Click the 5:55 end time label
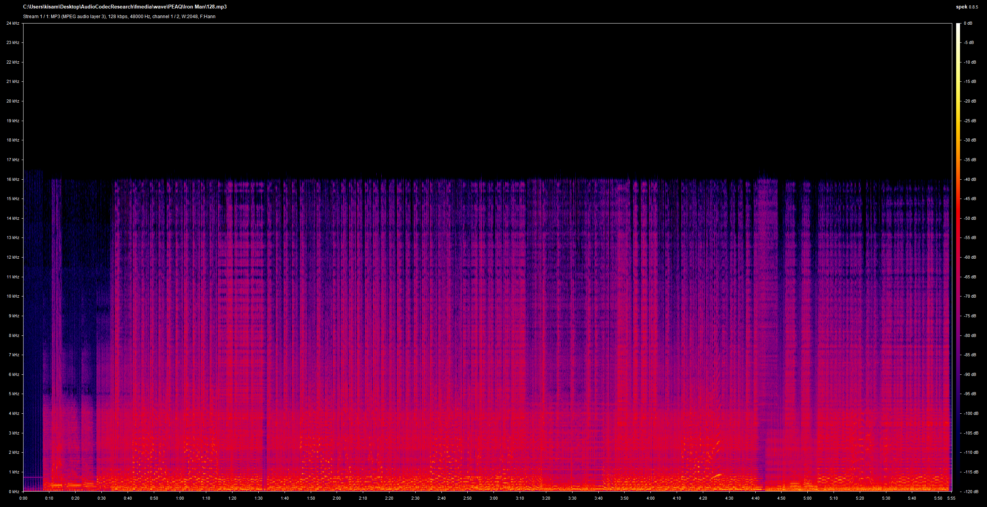This screenshot has width=987, height=507. [951, 498]
